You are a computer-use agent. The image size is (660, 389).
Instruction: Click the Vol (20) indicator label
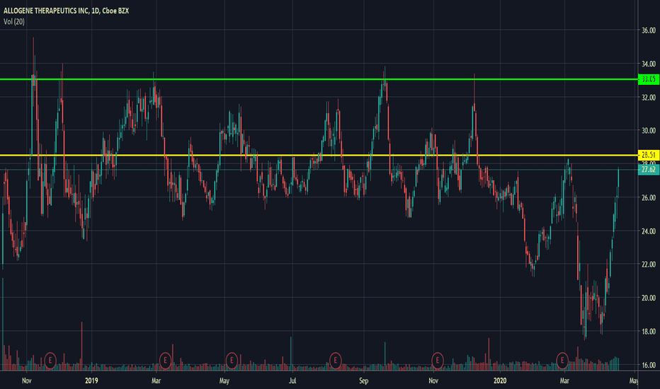14,21
